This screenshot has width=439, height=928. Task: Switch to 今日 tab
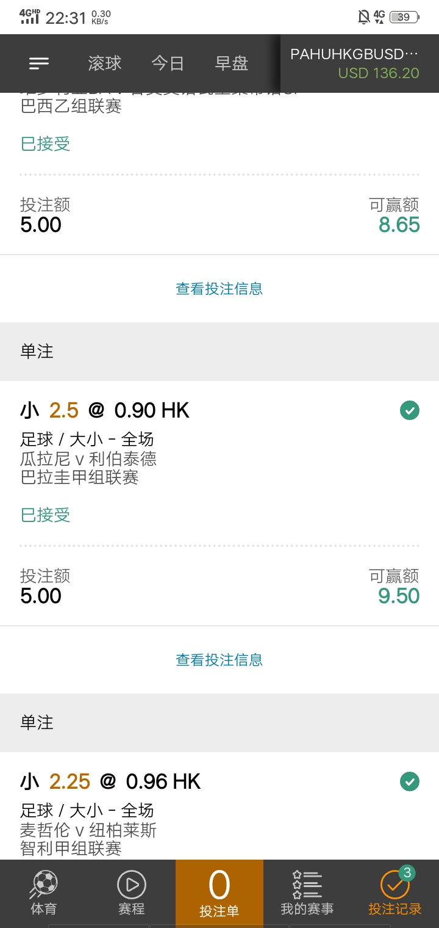pyautogui.click(x=168, y=63)
